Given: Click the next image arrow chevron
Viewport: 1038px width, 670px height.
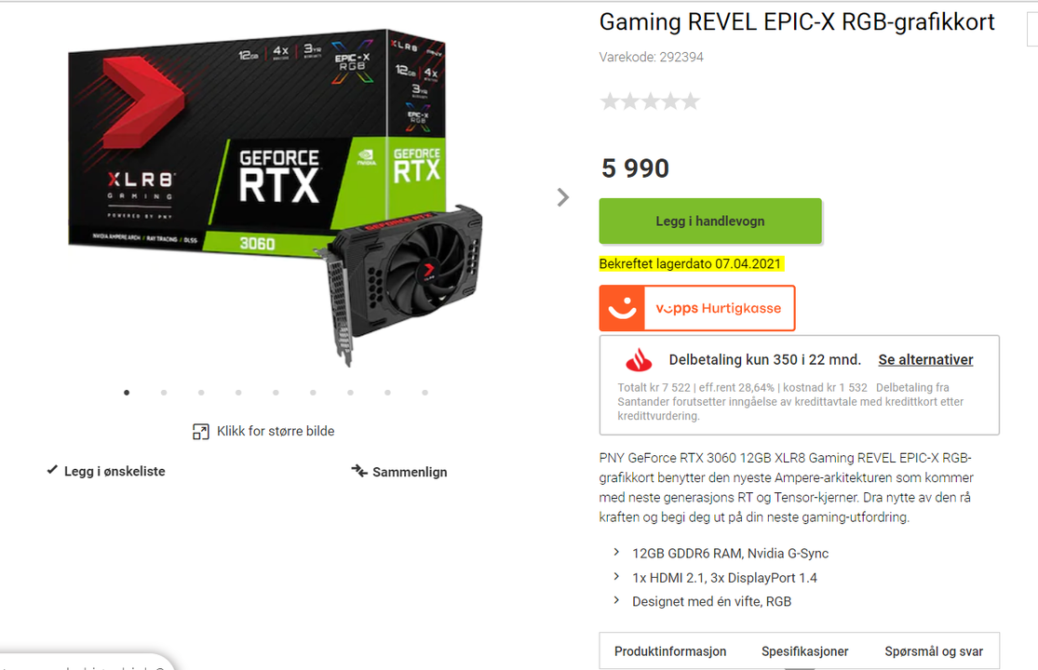Looking at the screenshot, I should [562, 197].
